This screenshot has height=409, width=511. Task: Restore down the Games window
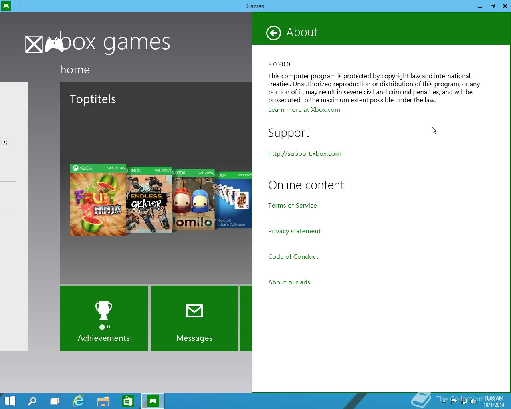[x=493, y=6]
